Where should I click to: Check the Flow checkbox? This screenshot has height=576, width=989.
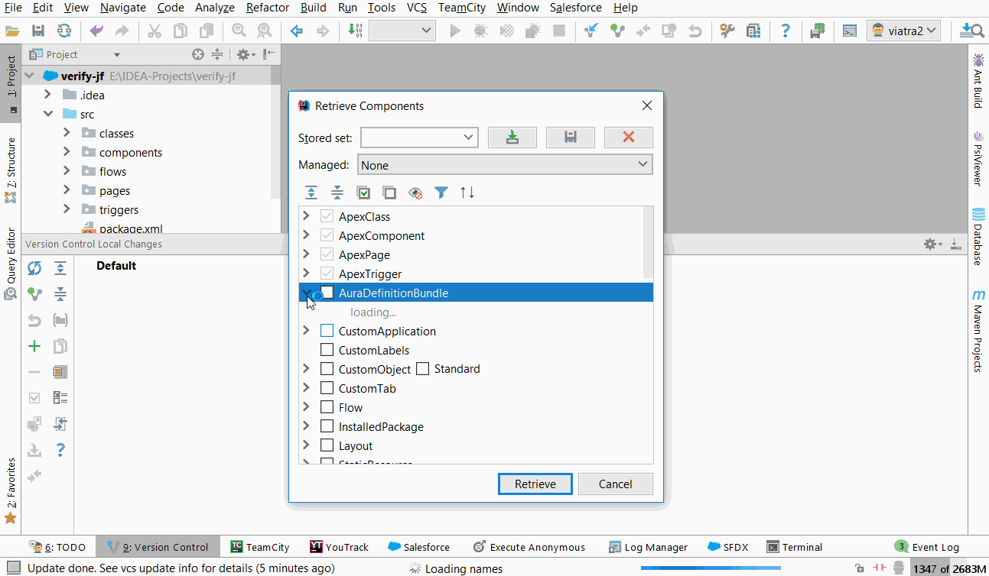pyautogui.click(x=327, y=407)
